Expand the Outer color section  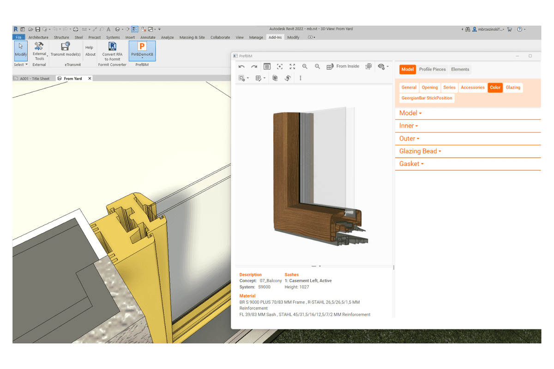409,139
